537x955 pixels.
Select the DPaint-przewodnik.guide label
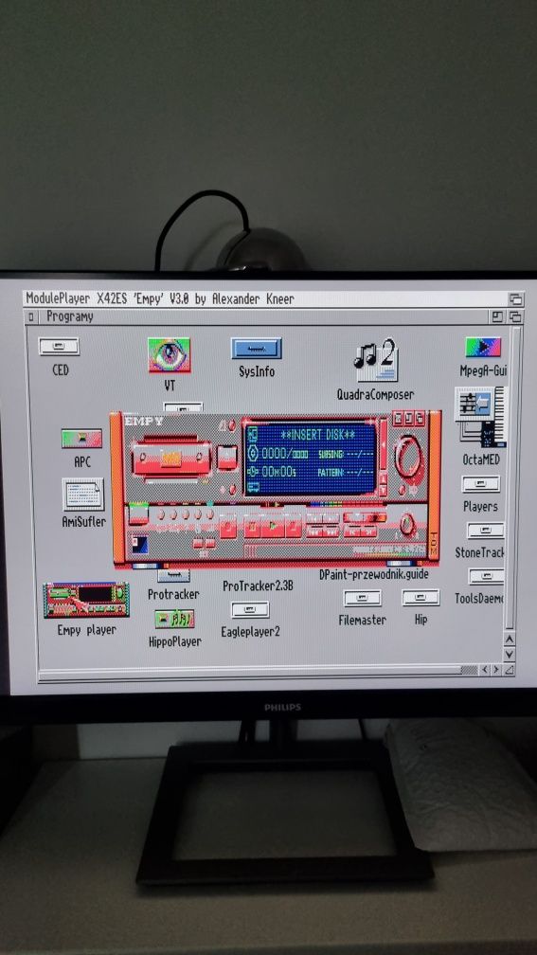coord(374,574)
